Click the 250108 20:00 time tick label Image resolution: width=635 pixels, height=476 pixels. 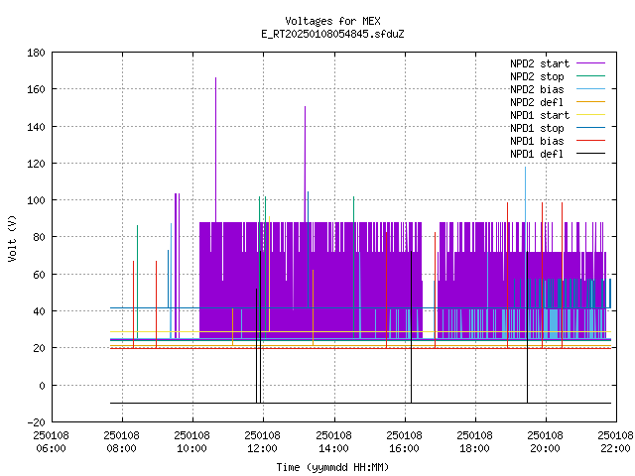545,441
